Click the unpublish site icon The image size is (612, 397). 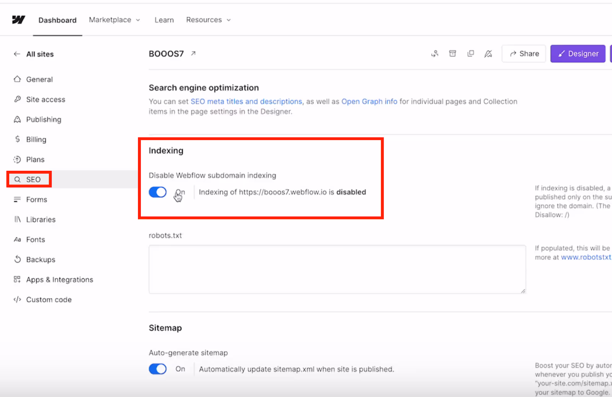[488, 53]
